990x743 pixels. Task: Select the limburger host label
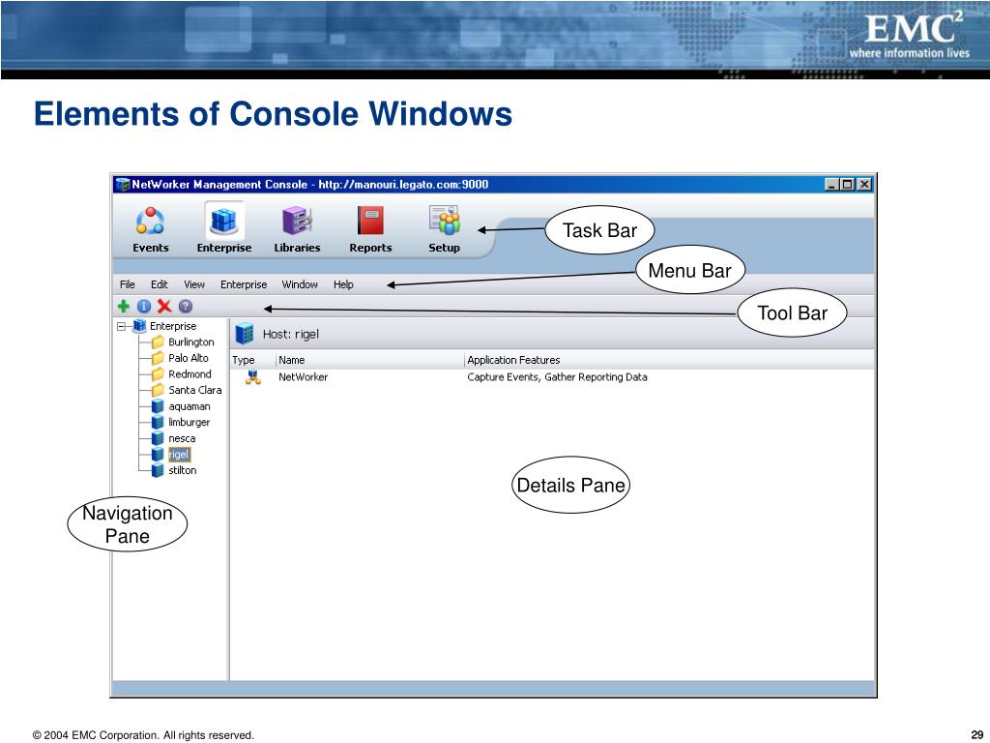pyautogui.click(x=189, y=423)
